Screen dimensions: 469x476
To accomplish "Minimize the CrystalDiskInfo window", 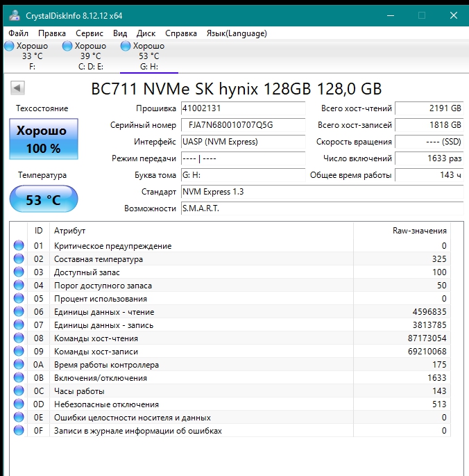I will (391, 15).
